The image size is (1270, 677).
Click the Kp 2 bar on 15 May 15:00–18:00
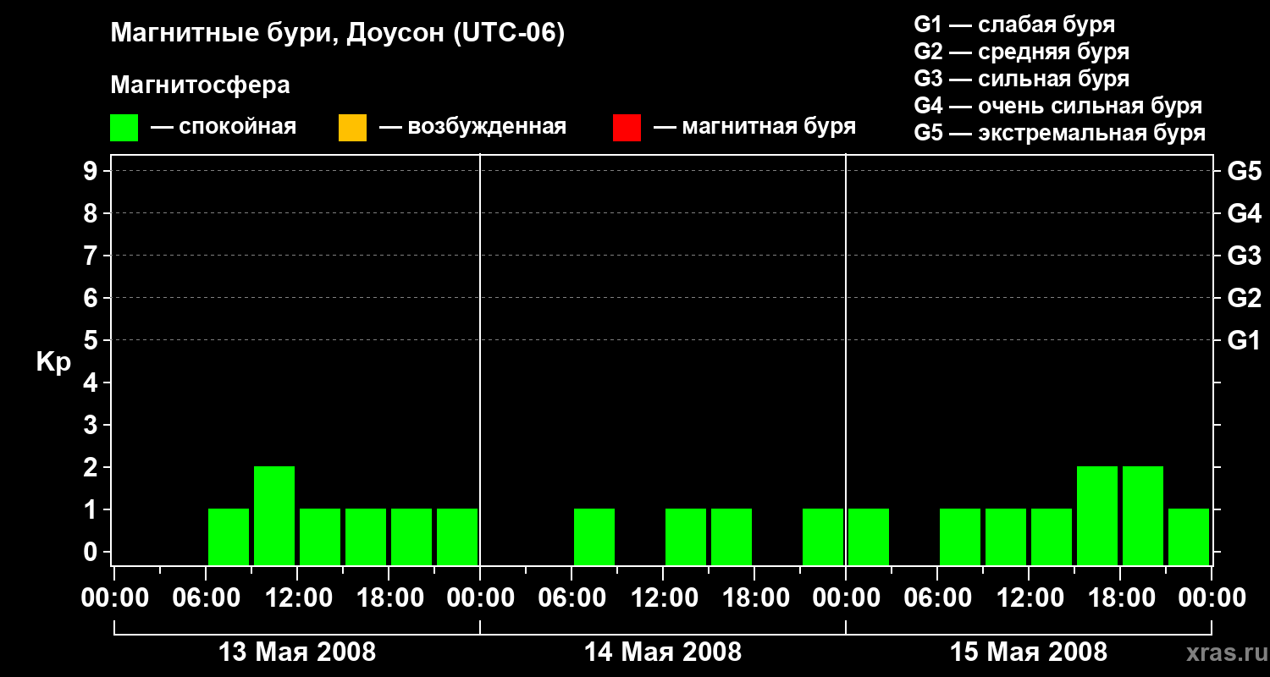pos(1097,515)
